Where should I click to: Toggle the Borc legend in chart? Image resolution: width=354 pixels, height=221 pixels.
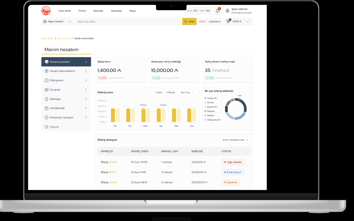click(x=159, y=92)
